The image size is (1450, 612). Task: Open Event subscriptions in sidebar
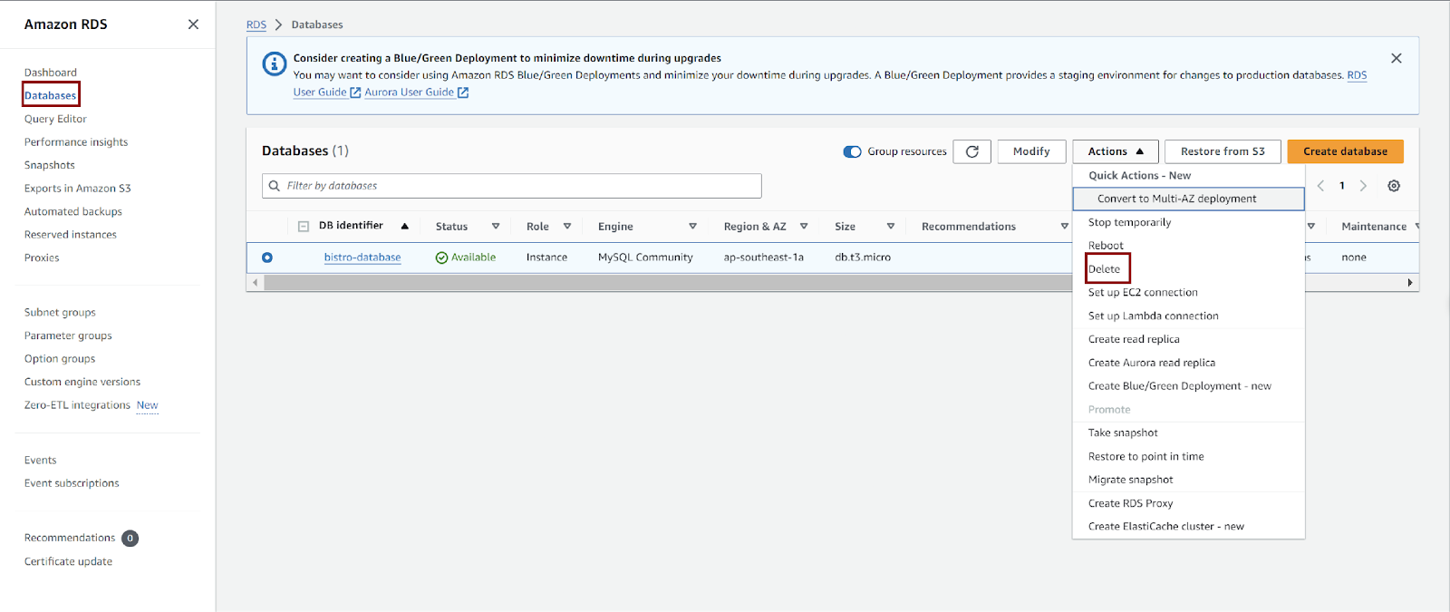click(x=72, y=483)
